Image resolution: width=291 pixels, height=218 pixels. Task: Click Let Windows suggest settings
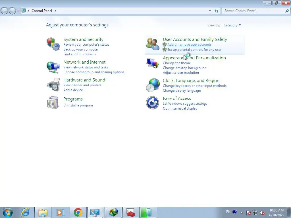[185, 104]
